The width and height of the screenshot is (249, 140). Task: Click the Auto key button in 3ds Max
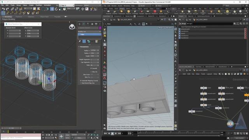tap(67, 135)
